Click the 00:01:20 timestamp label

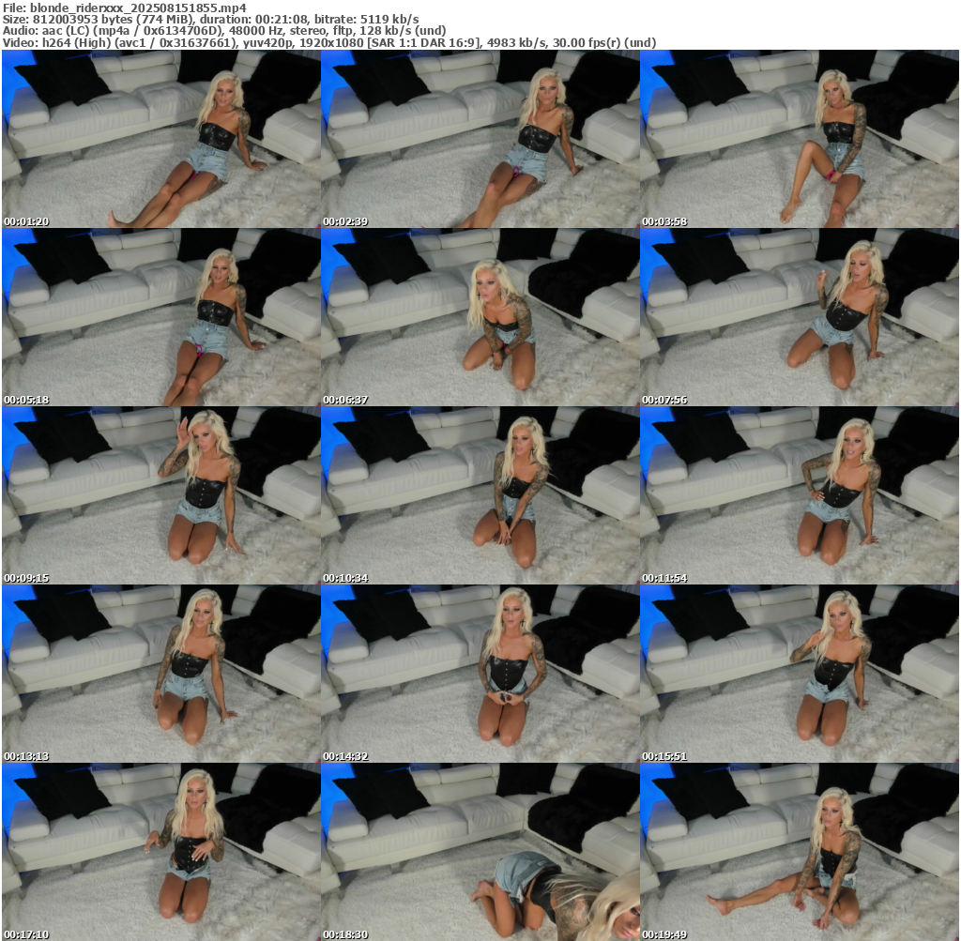(x=26, y=221)
